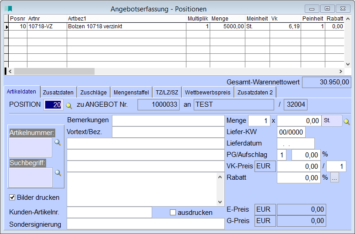Click the customer number field 32004
The height and width of the screenshot is (234, 355).
pos(296,104)
